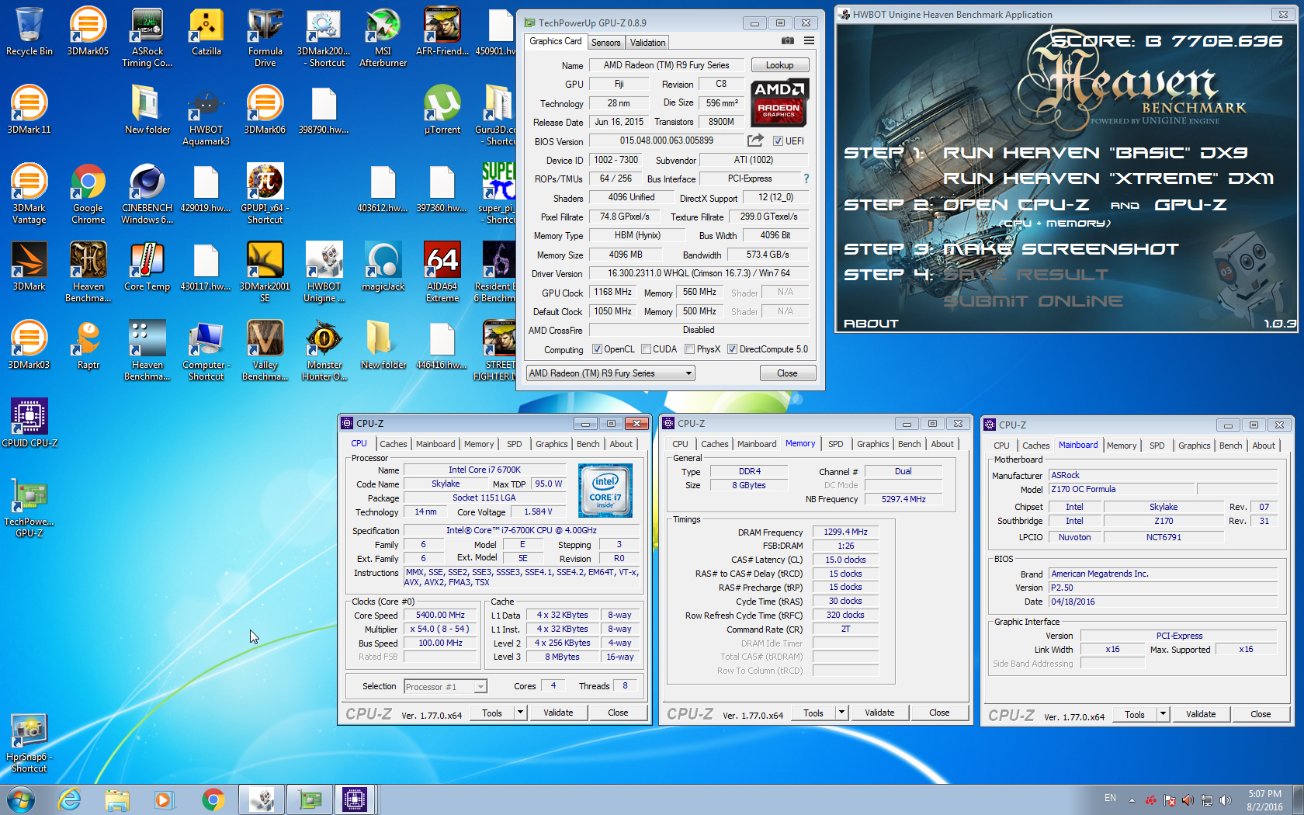This screenshot has width=1304, height=815.
Task: Click Close in the Memory tab CPU-Z window
Action: tap(939, 713)
